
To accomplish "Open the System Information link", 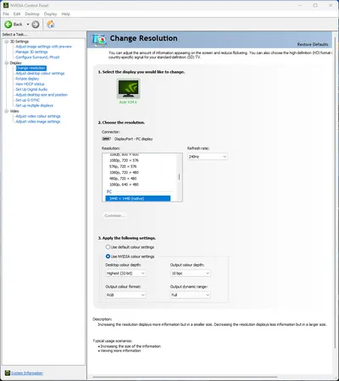I will pos(27,373).
